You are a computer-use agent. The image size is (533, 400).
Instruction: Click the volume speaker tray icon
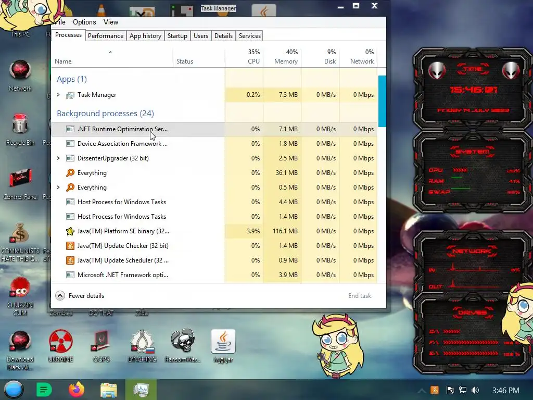pos(475,390)
